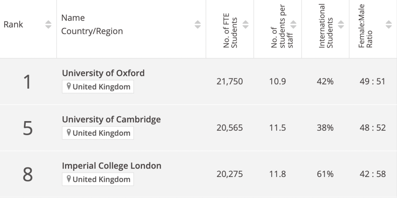The width and height of the screenshot is (397, 198).
Task: Select United Kingdom tag under Oxford
Action: click(98, 87)
